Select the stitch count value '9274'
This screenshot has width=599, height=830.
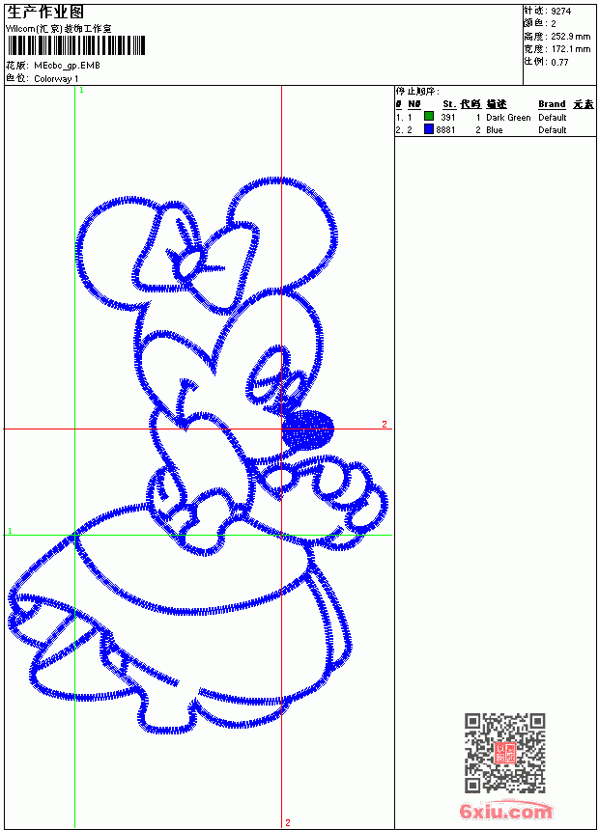click(x=560, y=12)
